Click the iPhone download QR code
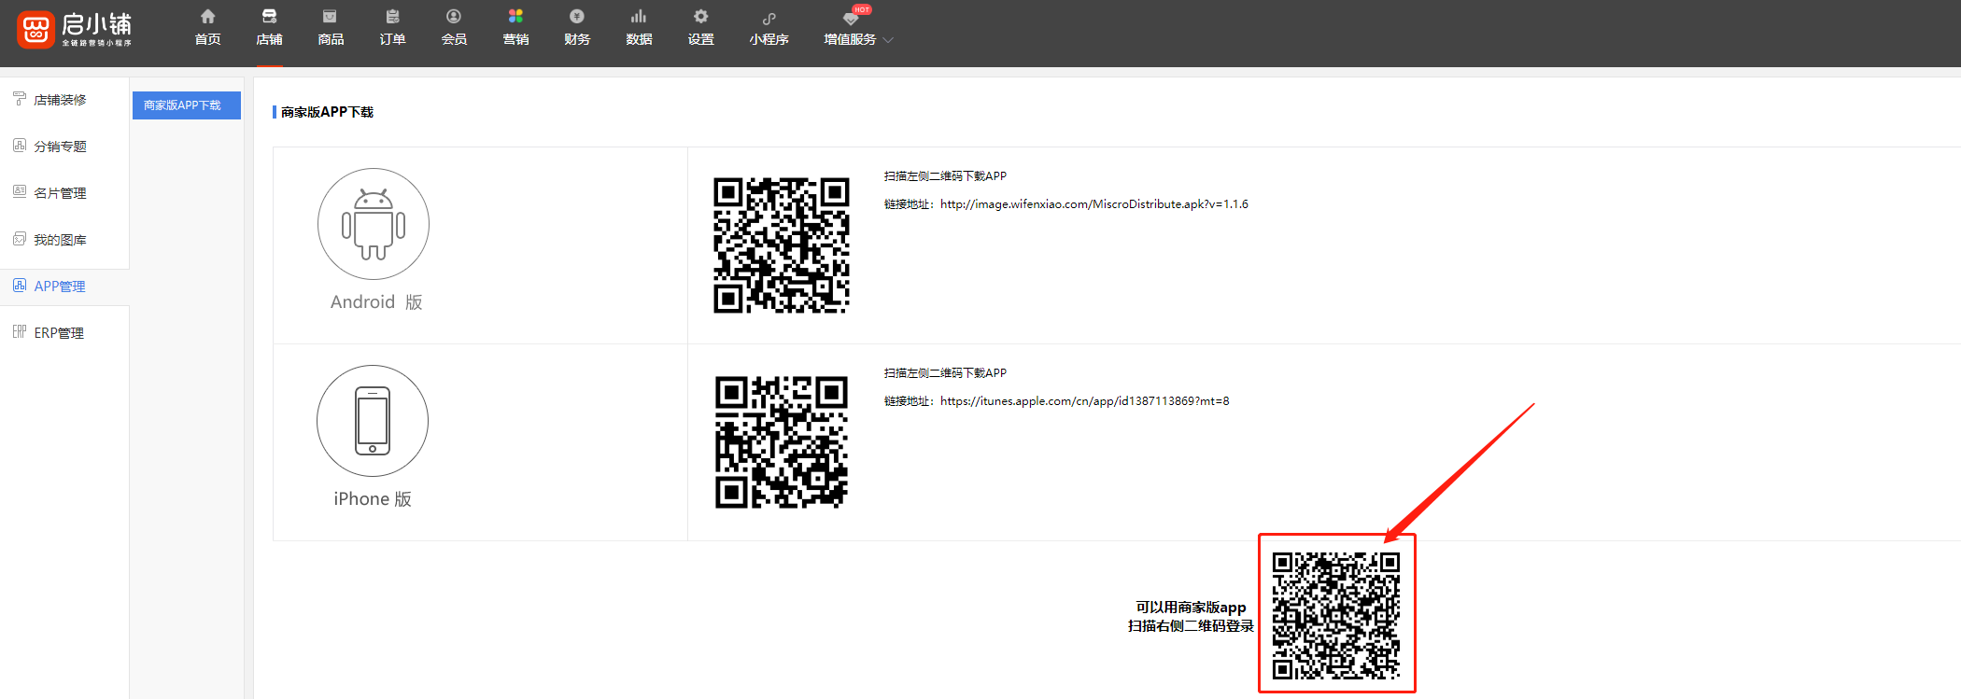The height and width of the screenshot is (699, 1961). pyautogui.click(x=782, y=442)
